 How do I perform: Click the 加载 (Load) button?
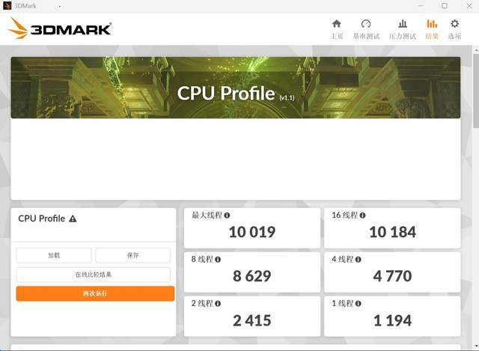click(x=54, y=255)
